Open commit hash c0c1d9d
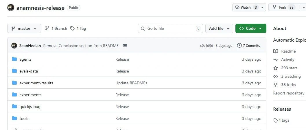 point(207,46)
